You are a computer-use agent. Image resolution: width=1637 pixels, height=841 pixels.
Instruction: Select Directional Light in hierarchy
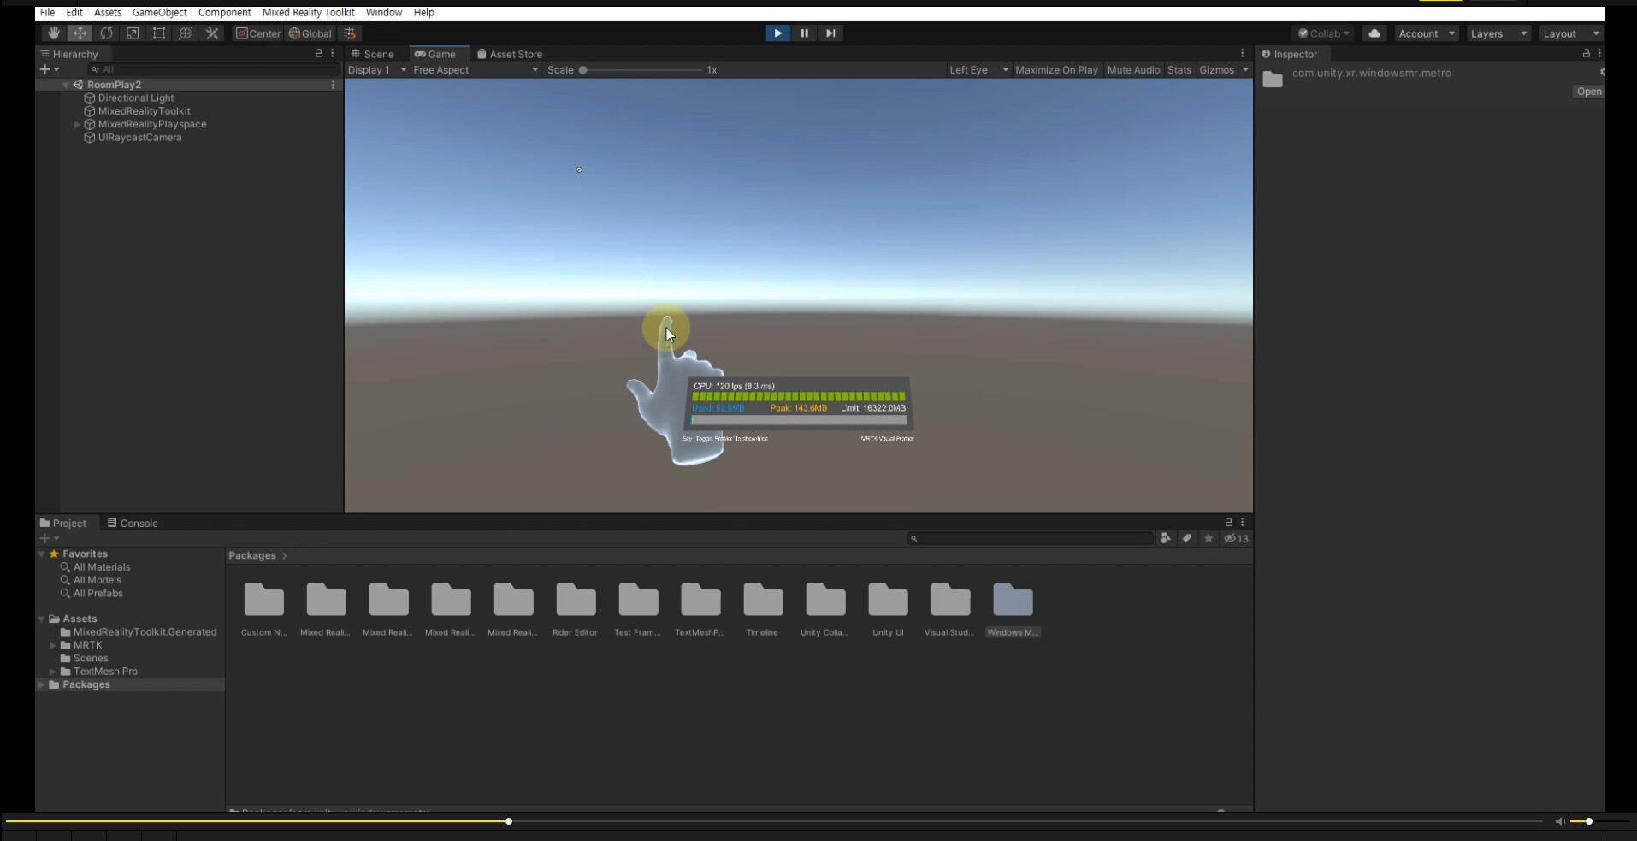tap(135, 98)
